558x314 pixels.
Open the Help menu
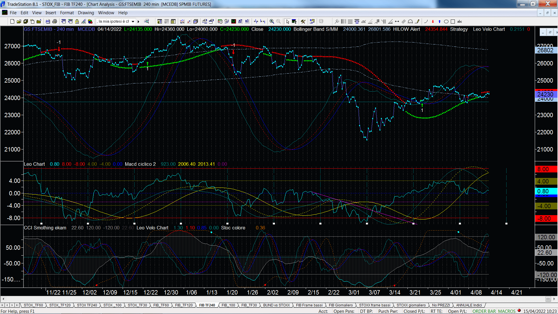[x=123, y=13]
